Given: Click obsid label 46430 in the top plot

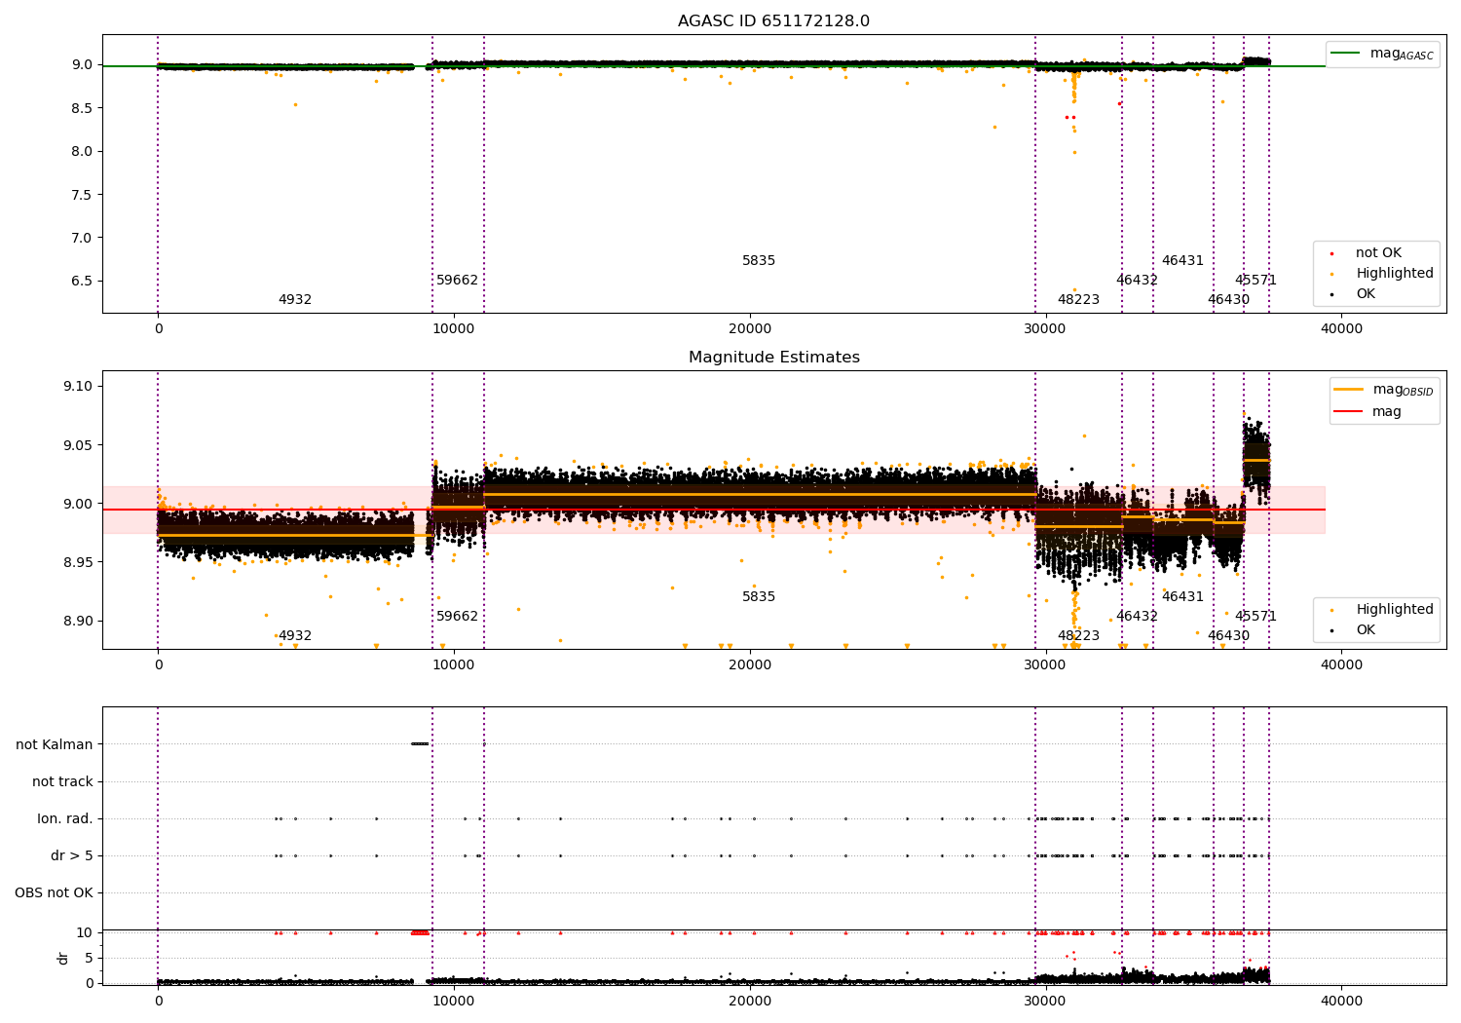Looking at the screenshot, I should pyautogui.click(x=1228, y=300).
